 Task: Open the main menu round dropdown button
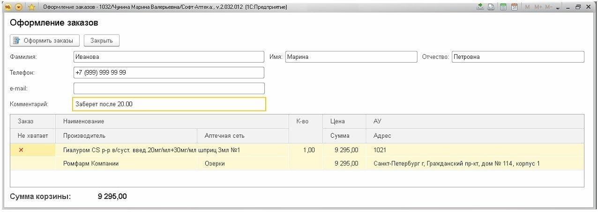click(x=19, y=7)
